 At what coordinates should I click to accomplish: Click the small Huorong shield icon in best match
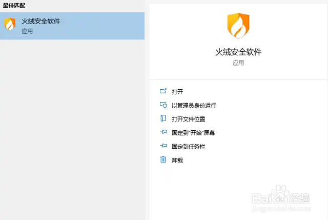(10, 25)
